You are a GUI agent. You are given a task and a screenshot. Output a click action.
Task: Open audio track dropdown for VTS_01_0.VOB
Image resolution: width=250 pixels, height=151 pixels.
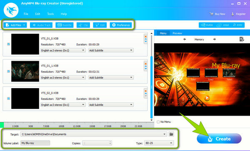pyautogui.click(x=63, y=50)
